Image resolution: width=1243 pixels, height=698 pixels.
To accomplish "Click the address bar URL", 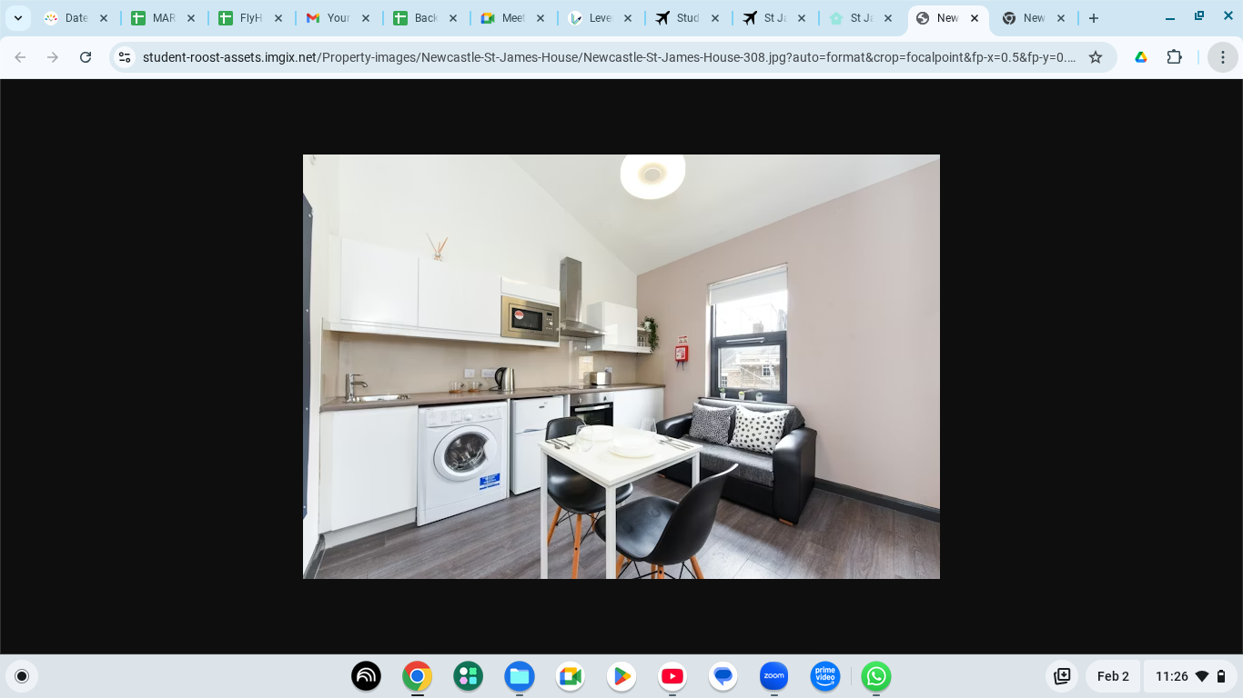I will click(x=608, y=57).
